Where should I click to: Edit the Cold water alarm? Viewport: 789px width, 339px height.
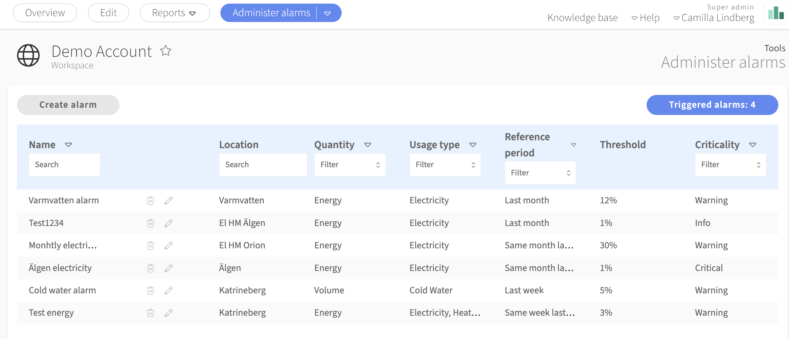coord(169,290)
